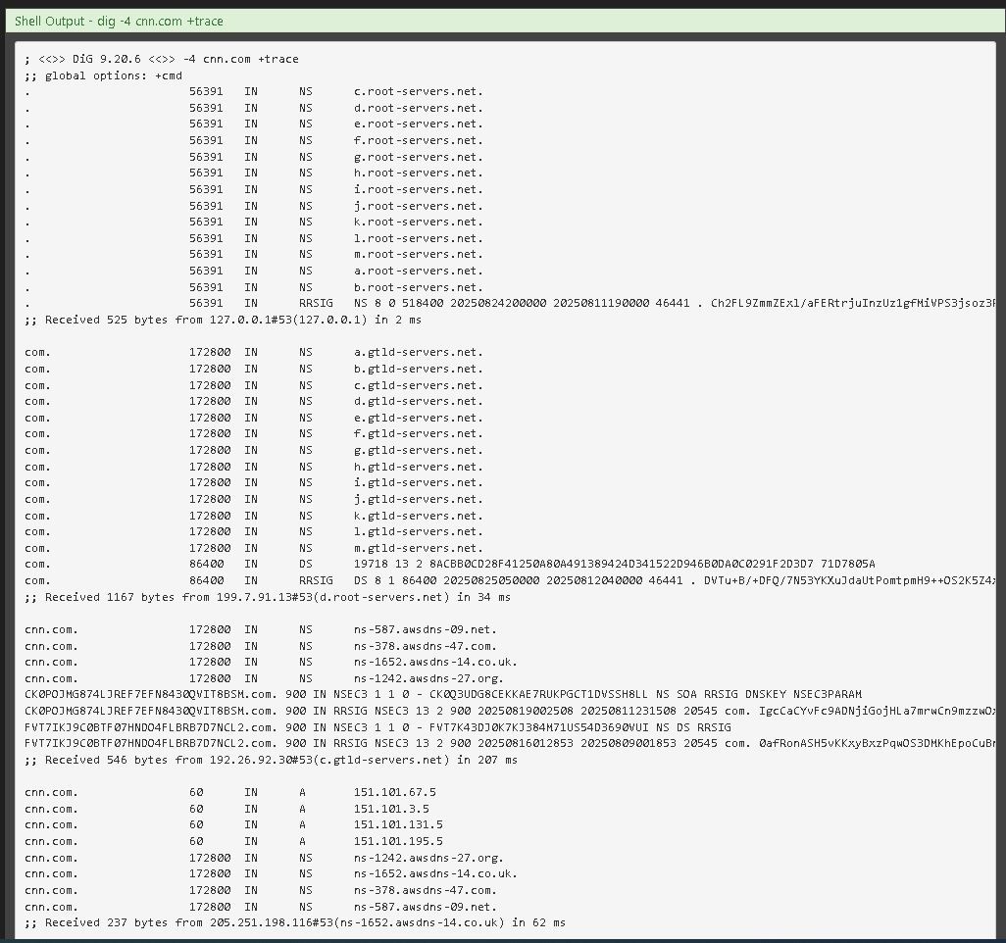Select the A record 151.101.195.5
This screenshot has height=943, width=1006.
[x=233, y=842]
